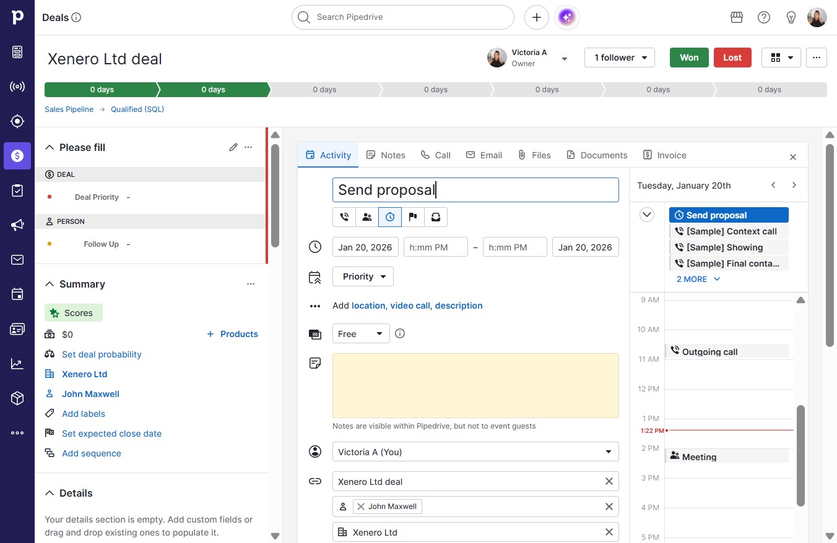Collapse the Details section
This screenshot has width=837, height=543.
coord(50,493)
